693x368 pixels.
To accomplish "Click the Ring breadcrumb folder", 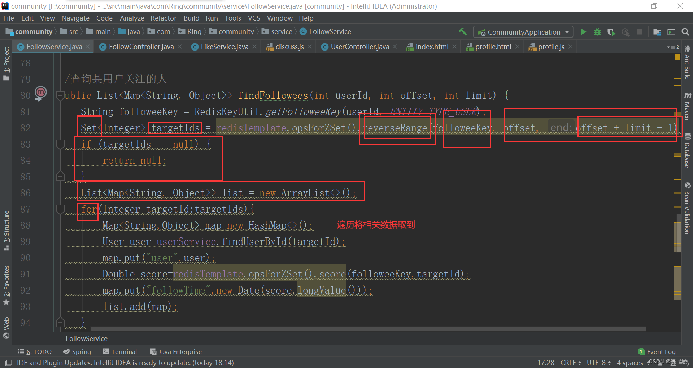I will click(x=190, y=32).
